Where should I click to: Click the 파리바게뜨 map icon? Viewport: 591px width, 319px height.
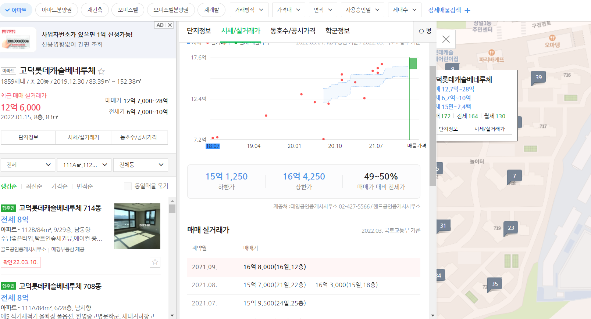tap(492, 53)
